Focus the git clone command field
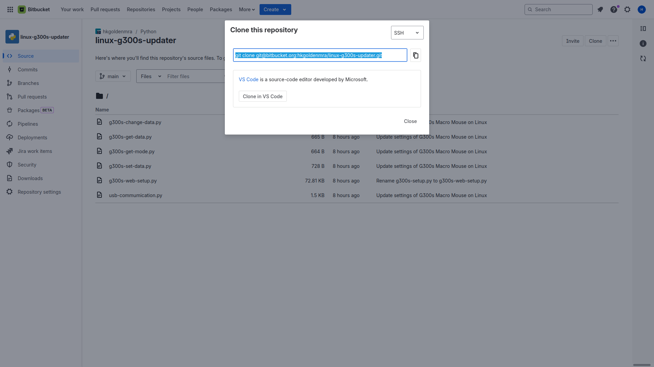The image size is (654, 367). (x=320, y=55)
